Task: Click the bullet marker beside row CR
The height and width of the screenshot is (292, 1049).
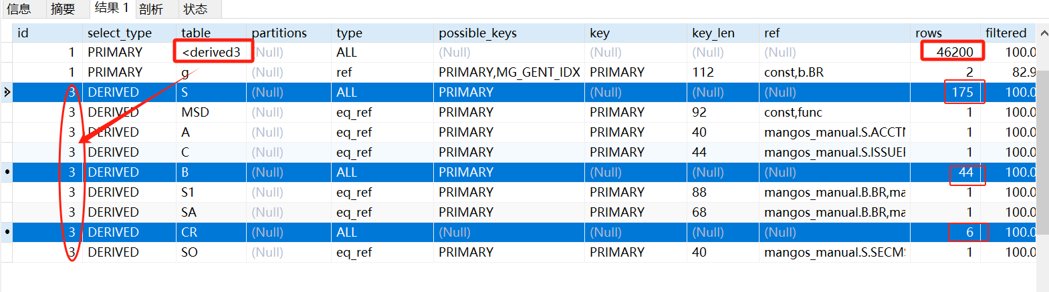Action: [7, 232]
